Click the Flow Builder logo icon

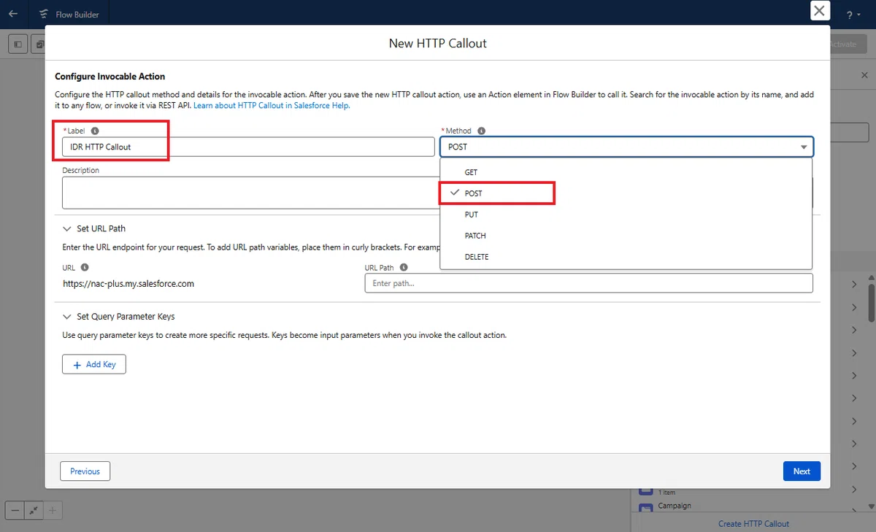[45, 14]
